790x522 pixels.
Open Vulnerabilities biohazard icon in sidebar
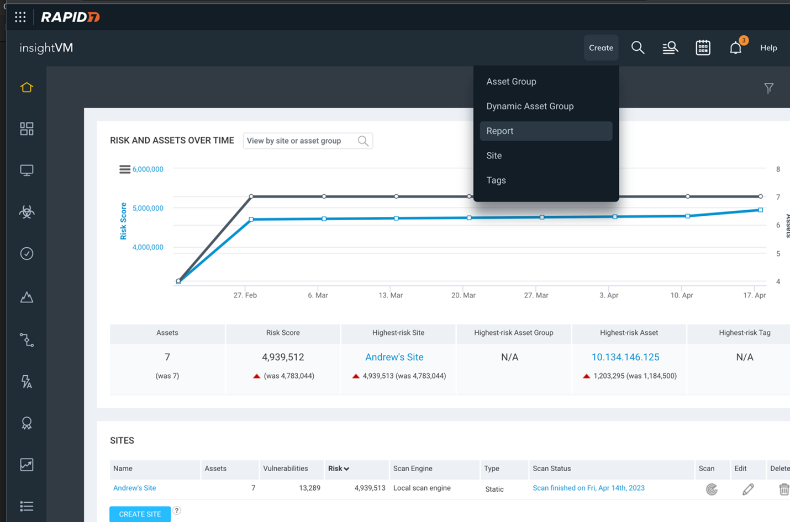27,212
